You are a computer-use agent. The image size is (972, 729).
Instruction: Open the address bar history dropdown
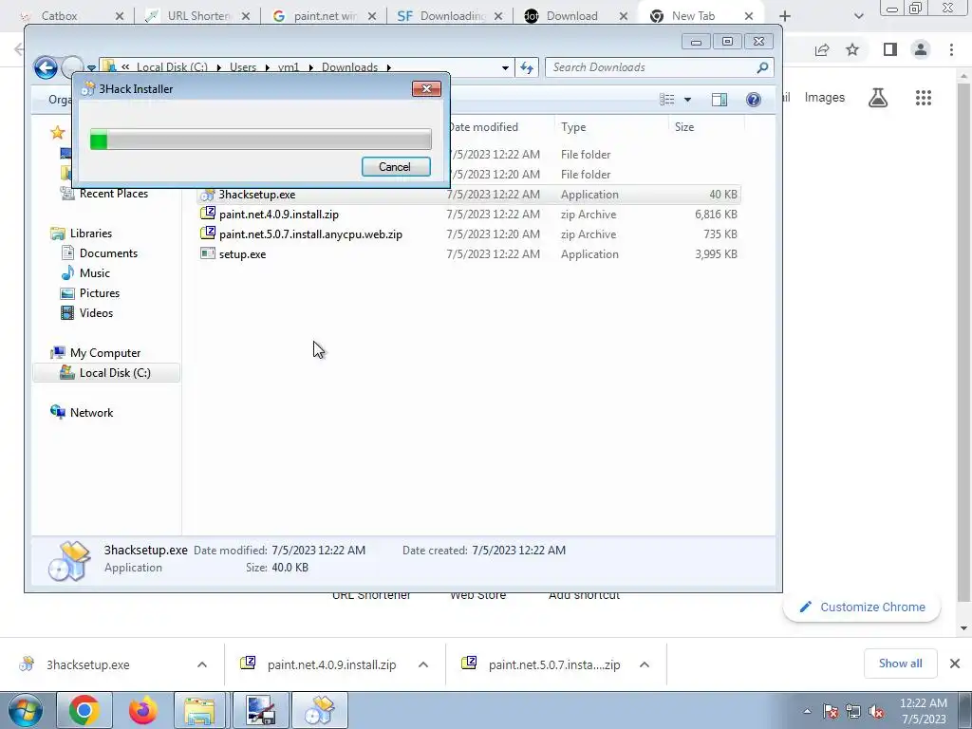click(505, 67)
